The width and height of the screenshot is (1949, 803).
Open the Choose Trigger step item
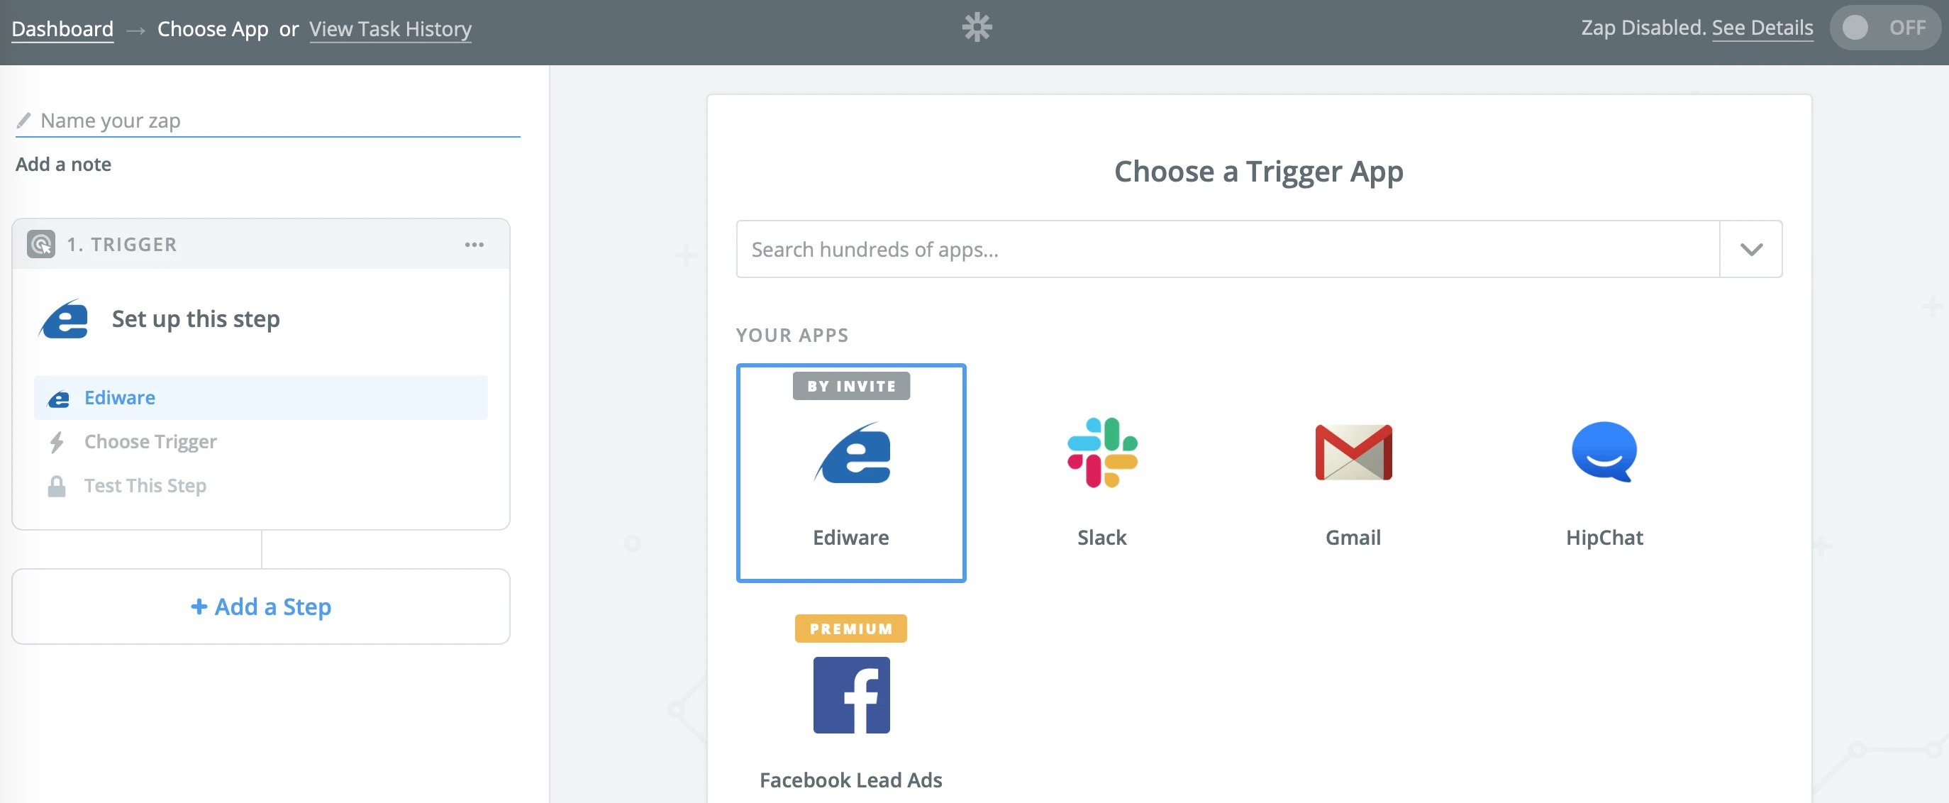tap(150, 441)
